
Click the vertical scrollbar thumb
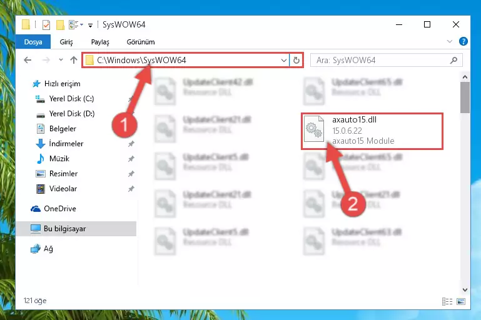pos(465,97)
